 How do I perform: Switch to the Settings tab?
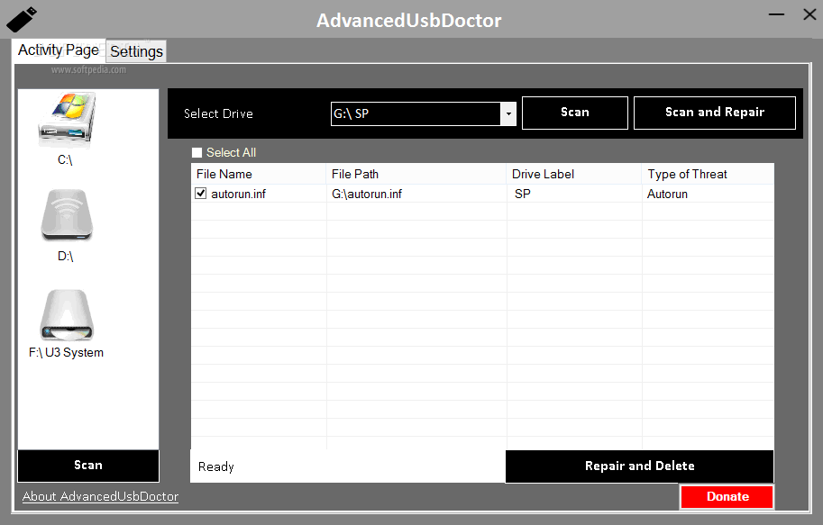(x=136, y=51)
